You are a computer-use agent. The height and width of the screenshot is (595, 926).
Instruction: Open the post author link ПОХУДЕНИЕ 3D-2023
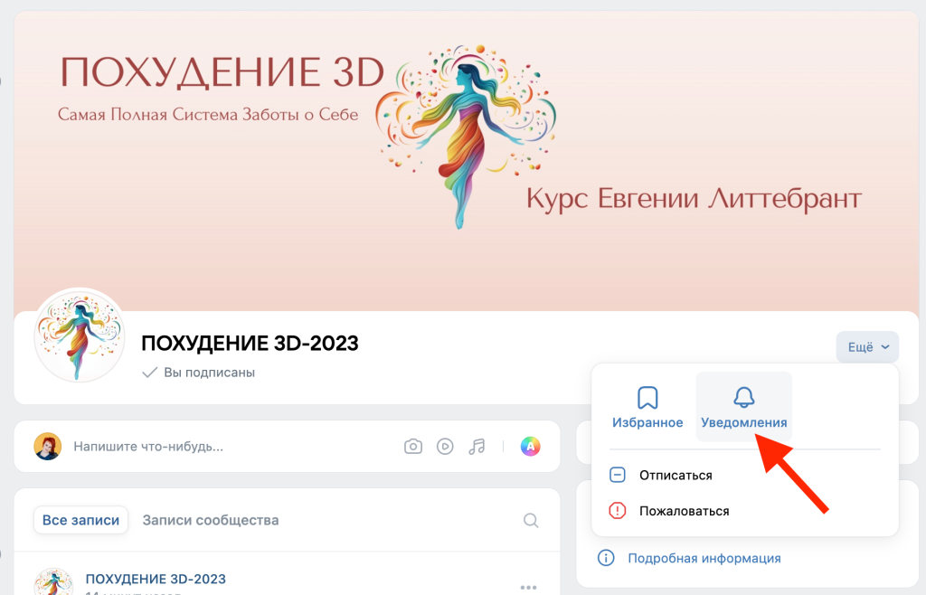(x=156, y=579)
